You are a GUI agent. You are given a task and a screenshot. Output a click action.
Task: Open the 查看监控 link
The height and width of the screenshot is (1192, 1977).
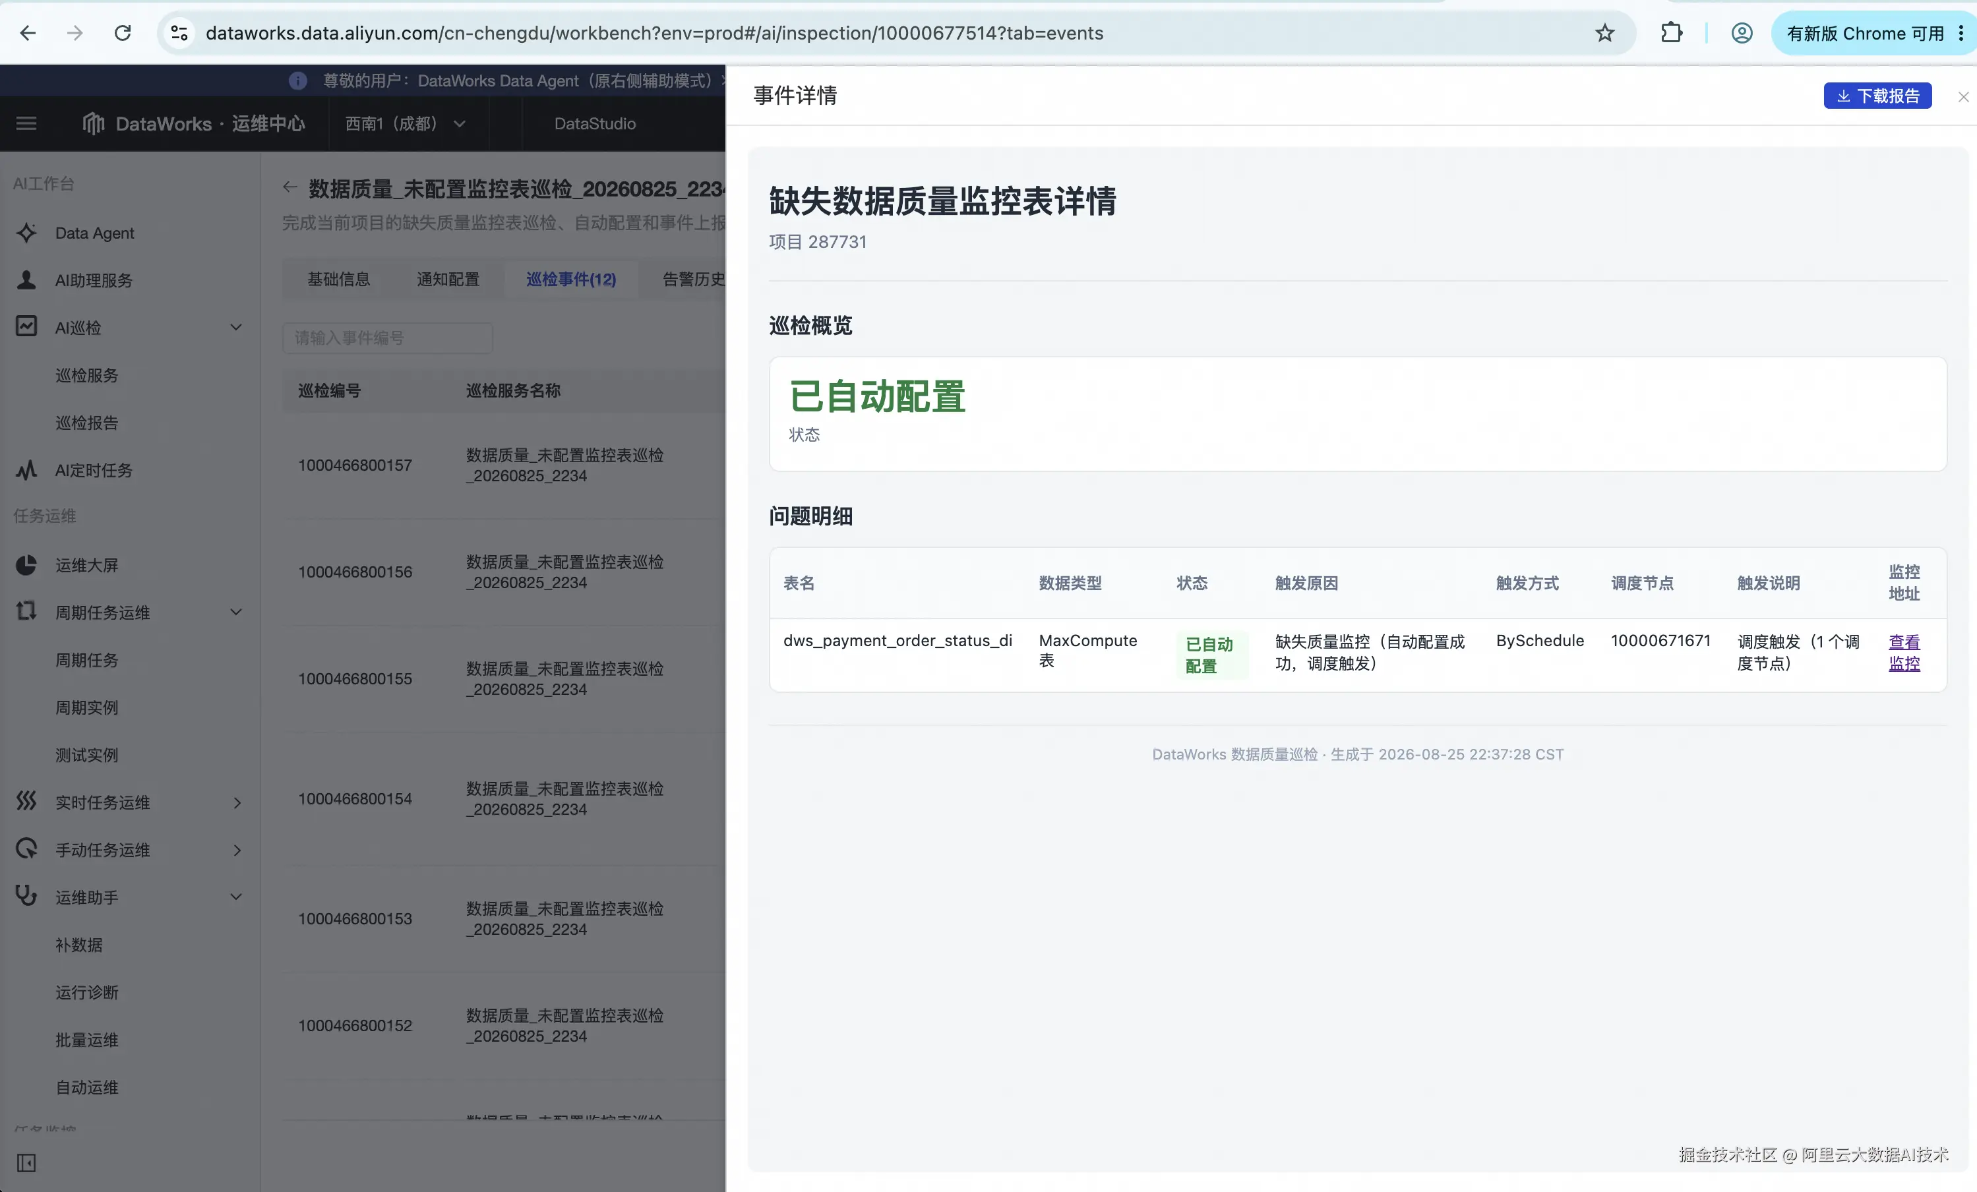[1904, 652]
